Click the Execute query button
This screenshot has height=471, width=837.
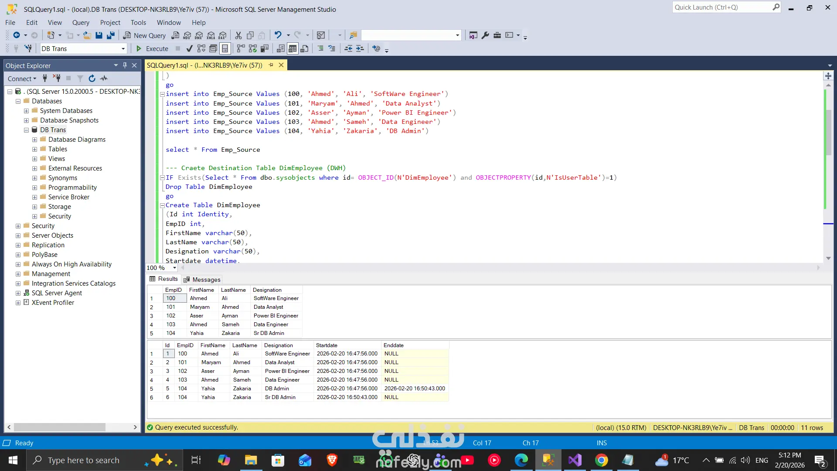coord(152,48)
